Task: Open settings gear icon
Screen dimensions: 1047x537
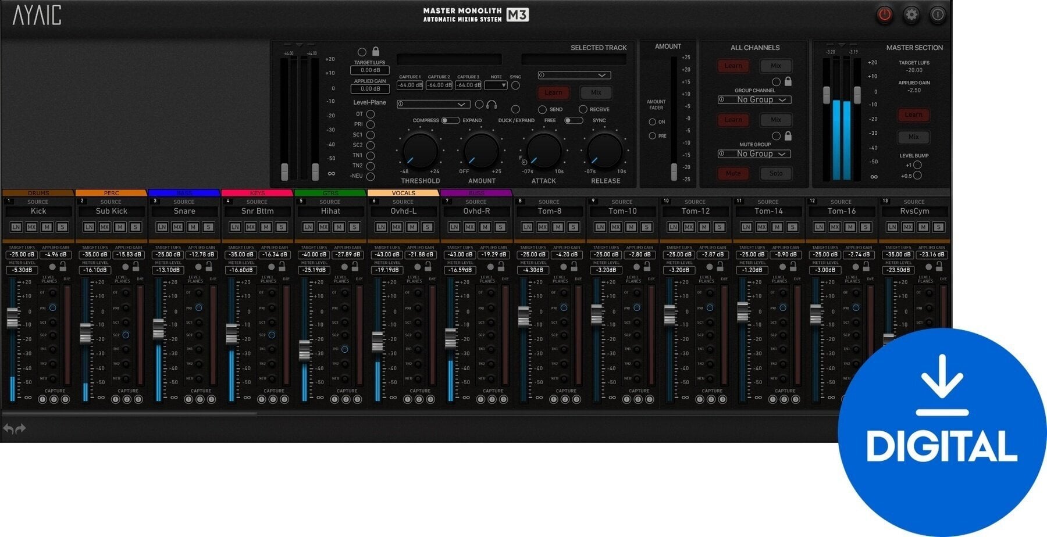Action: 911,15
